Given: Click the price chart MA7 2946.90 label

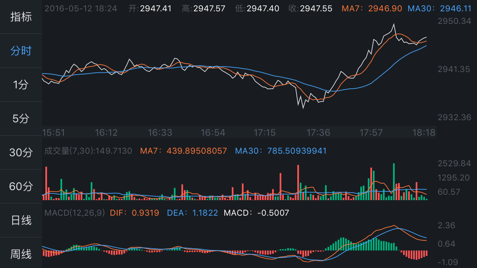Looking at the screenshot, I should pyautogui.click(x=372, y=8).
